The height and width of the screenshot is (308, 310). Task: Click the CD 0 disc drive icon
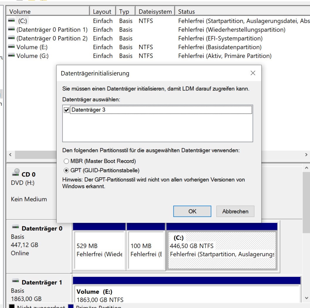click(x=16, y=172)
